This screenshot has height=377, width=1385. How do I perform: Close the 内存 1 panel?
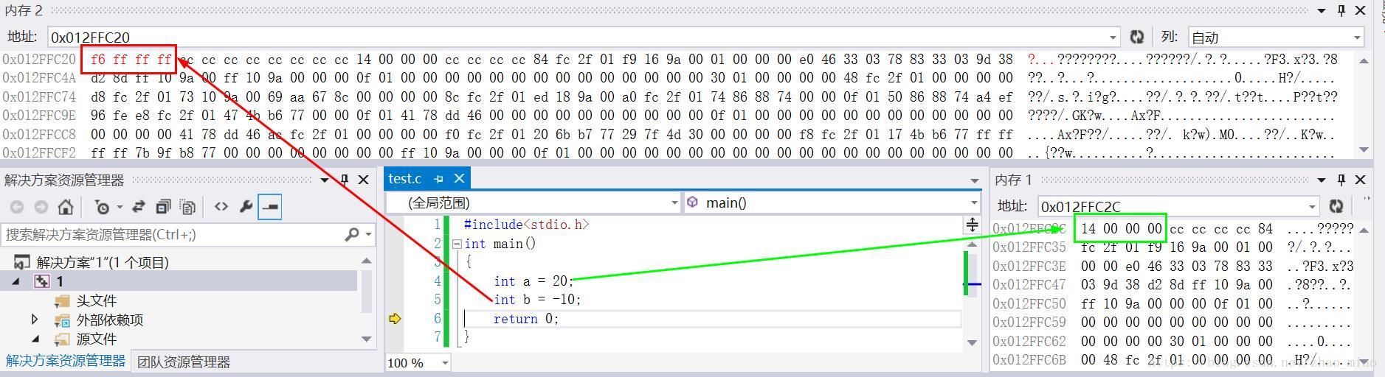pyautogui.click(x=1361, y=180)
